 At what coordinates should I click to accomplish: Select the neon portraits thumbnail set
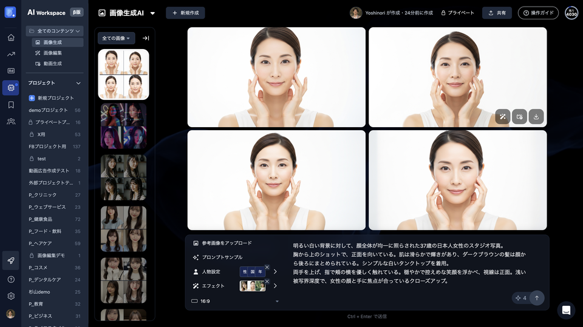pyautogui.click(x=123, y=126)
